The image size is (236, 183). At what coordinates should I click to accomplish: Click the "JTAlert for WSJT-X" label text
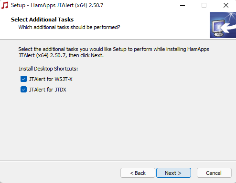pos(51,79)
